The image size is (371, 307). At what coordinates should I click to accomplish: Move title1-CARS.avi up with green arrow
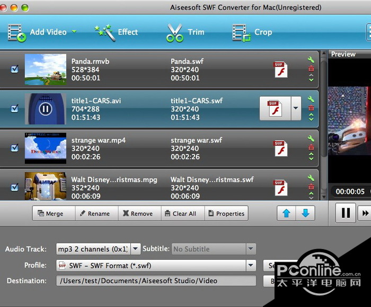click(312, 115)
